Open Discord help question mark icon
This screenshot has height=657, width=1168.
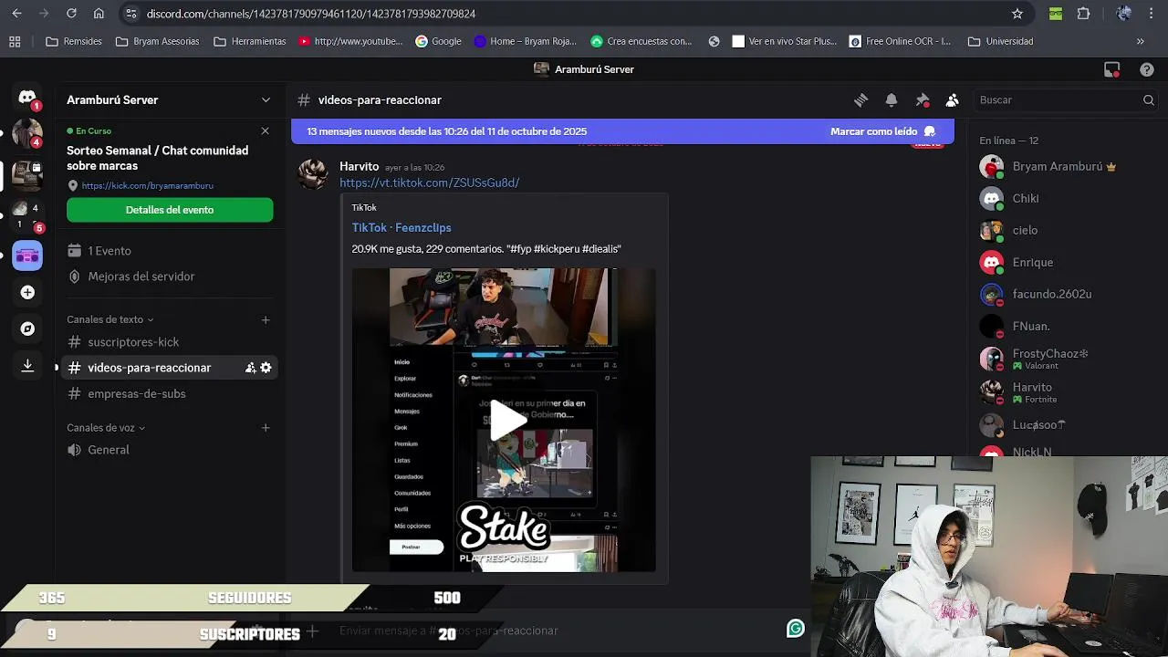(x=1147, y=69)
